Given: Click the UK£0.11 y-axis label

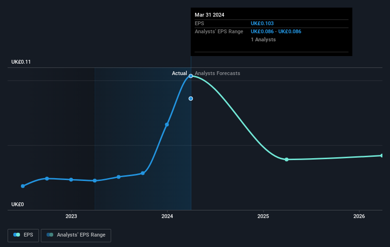Looking at the screenshot, I should [21, 62].
